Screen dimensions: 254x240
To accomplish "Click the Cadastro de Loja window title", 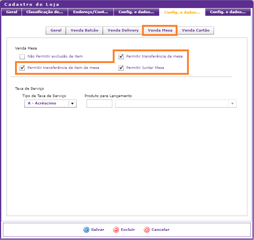I will (32, 4).
